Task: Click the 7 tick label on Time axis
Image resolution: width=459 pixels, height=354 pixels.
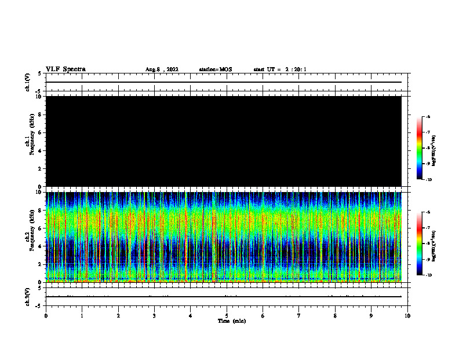Action: click(x=299, y=316)
